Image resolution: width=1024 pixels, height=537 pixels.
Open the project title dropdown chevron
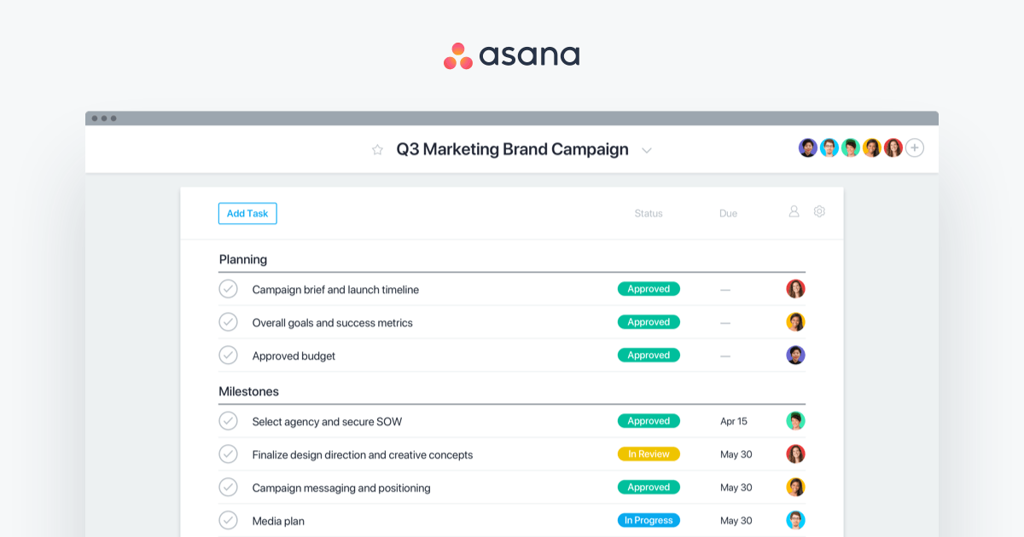[x=647, y=149]
